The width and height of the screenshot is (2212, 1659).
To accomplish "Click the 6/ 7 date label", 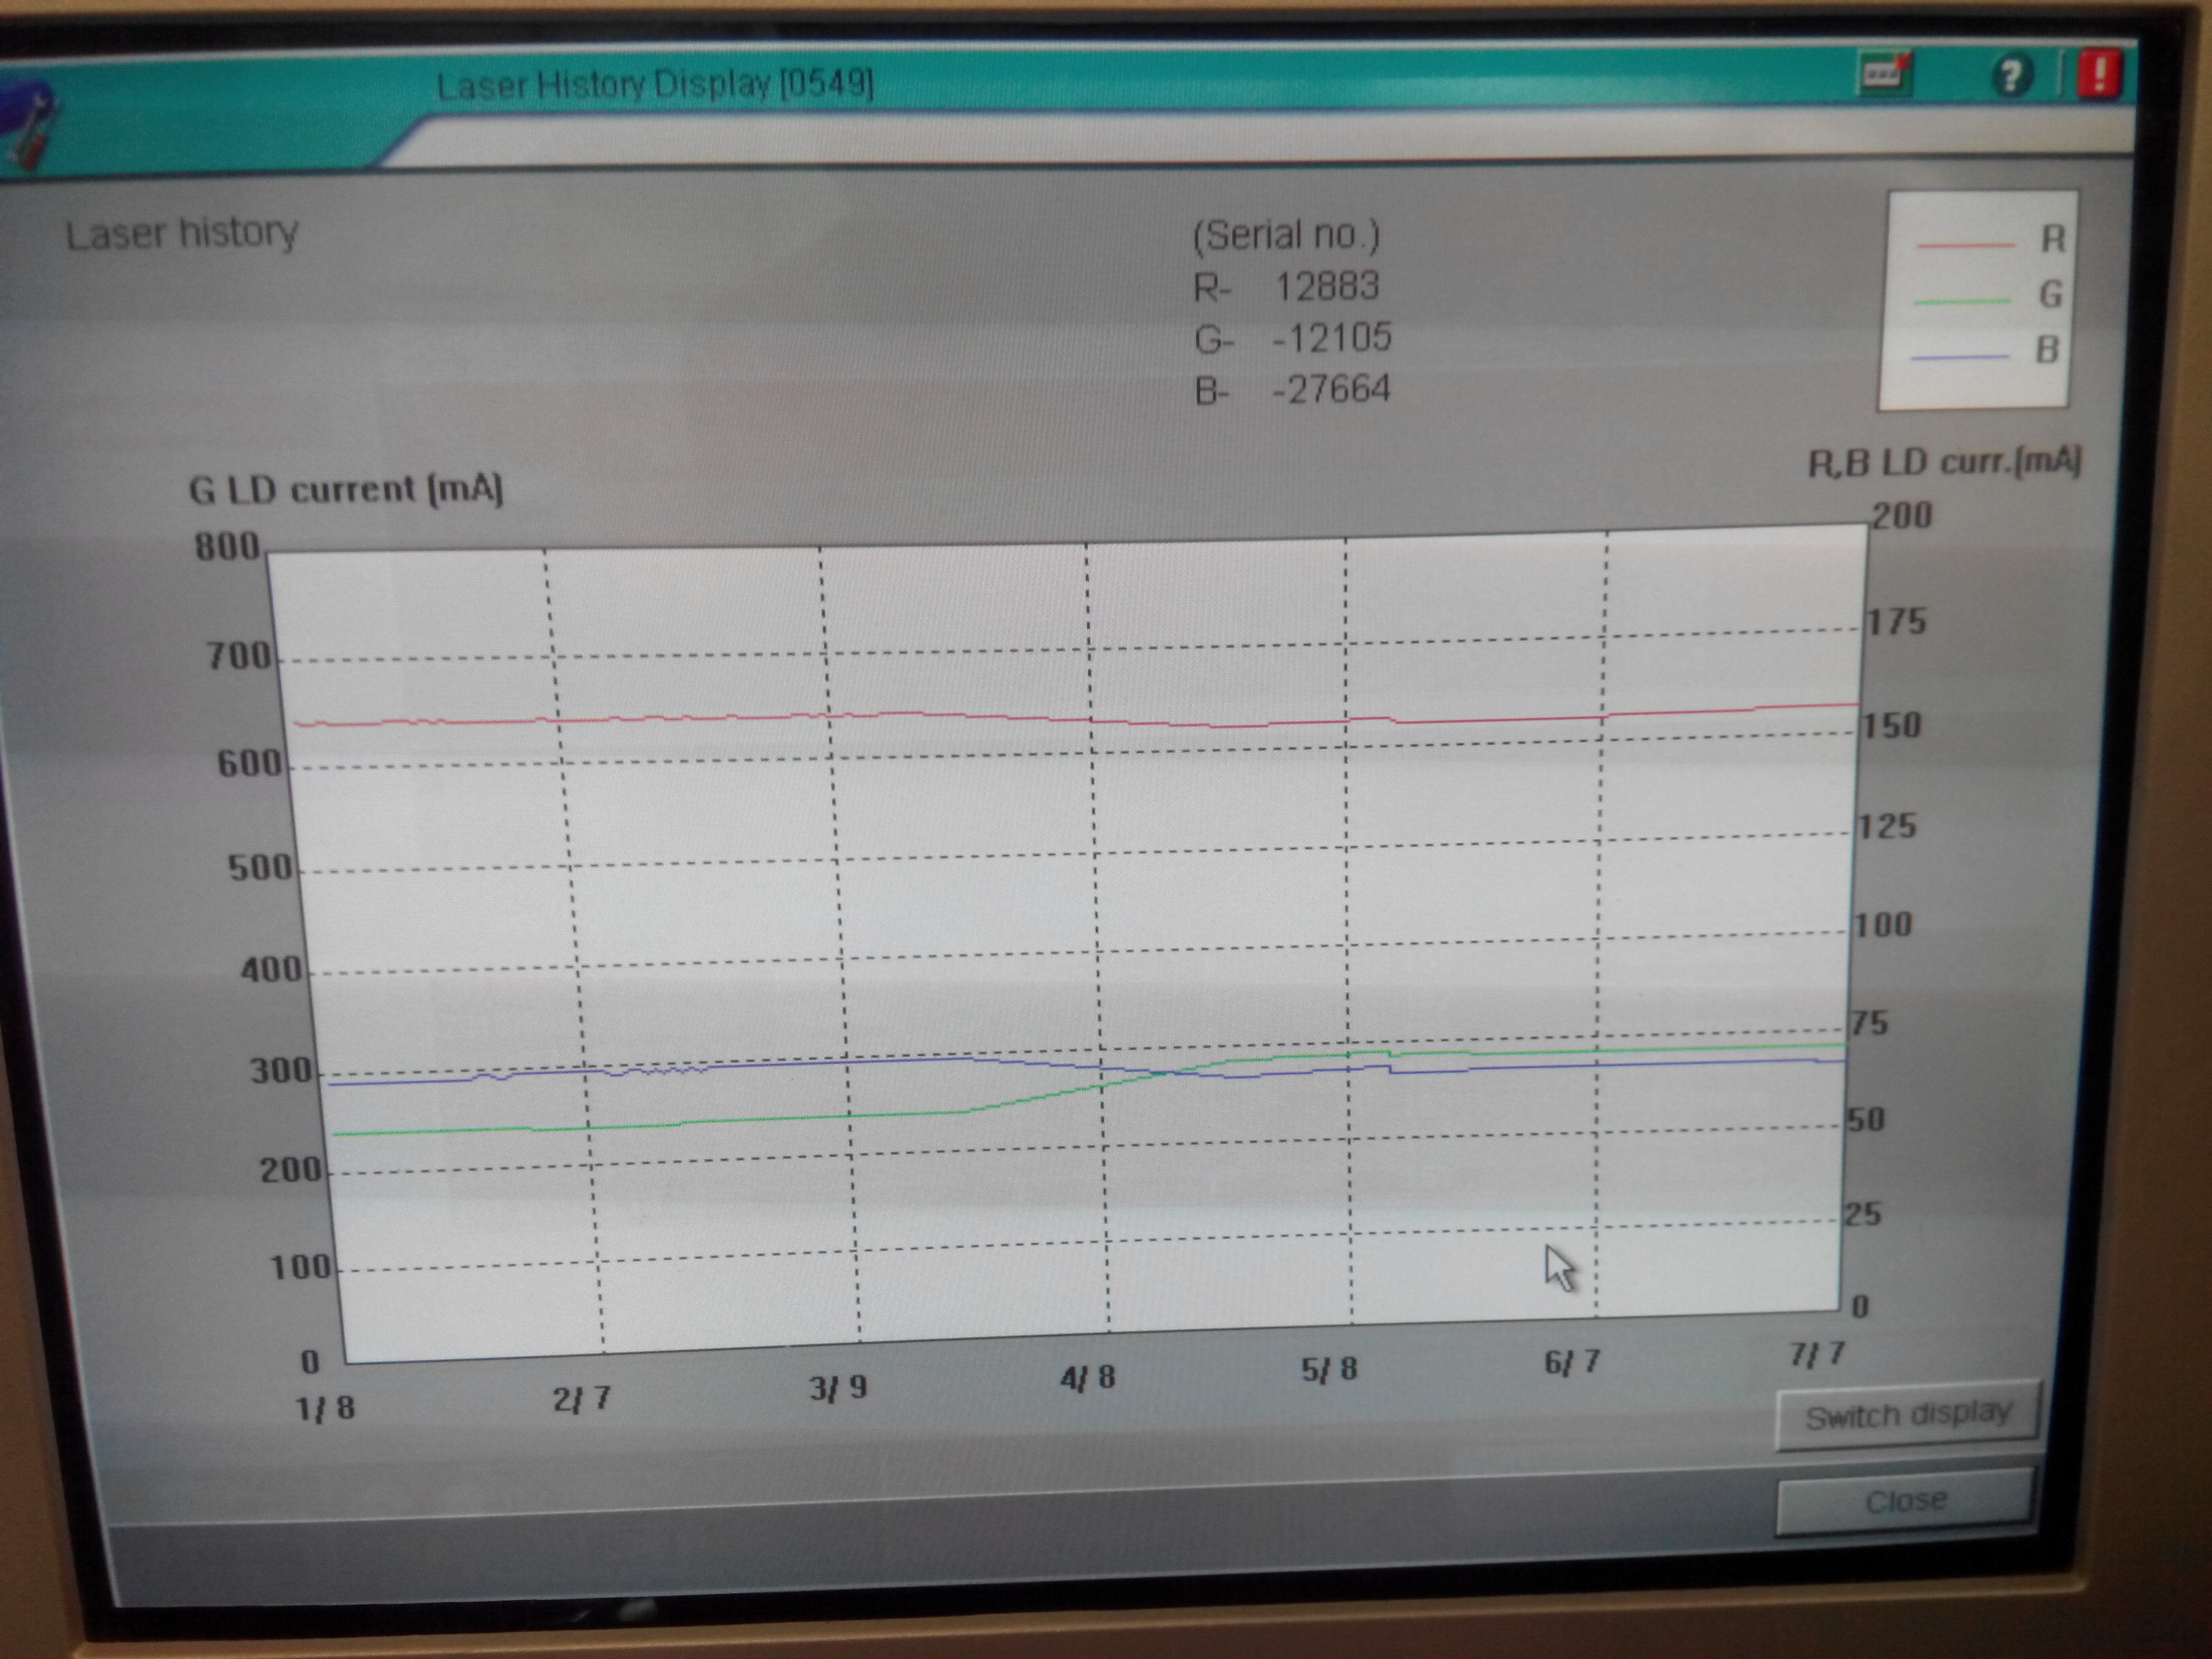I will (x=1572, y=1361).
